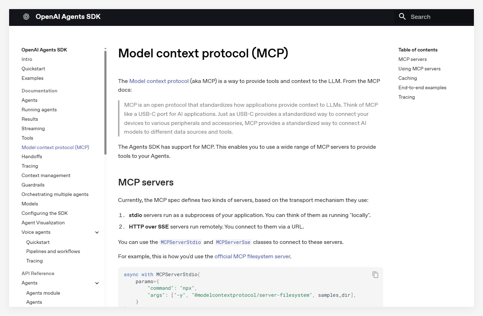Click the Search input field
The width and height of the screenshot is (483, 316).
click(434, 17)
